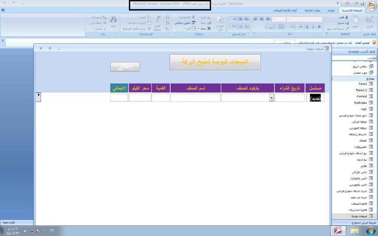Click the تاريخ الشراء input field
This screenshot has height=236, width=378.
pos(290,98)
